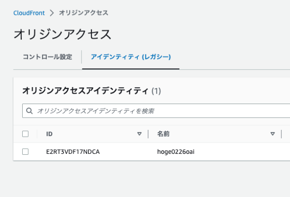This screenshot has width=290, height=197.
Task: Sort by the 名前 column header
Action: coord(163,134)
